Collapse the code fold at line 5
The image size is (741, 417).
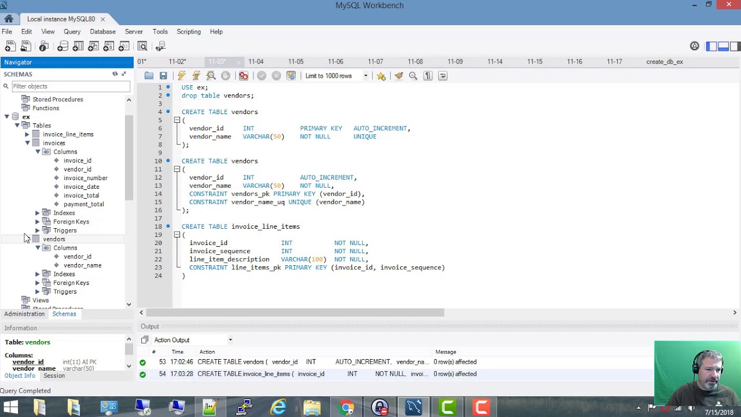pos(177,120)
